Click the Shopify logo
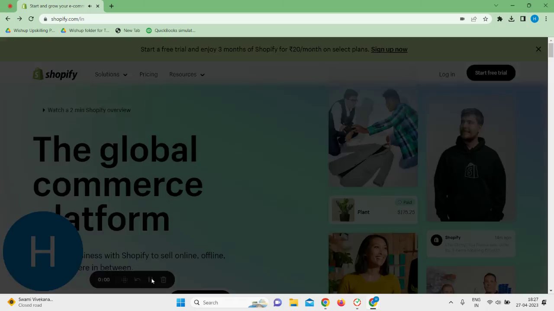 (55, 74)
